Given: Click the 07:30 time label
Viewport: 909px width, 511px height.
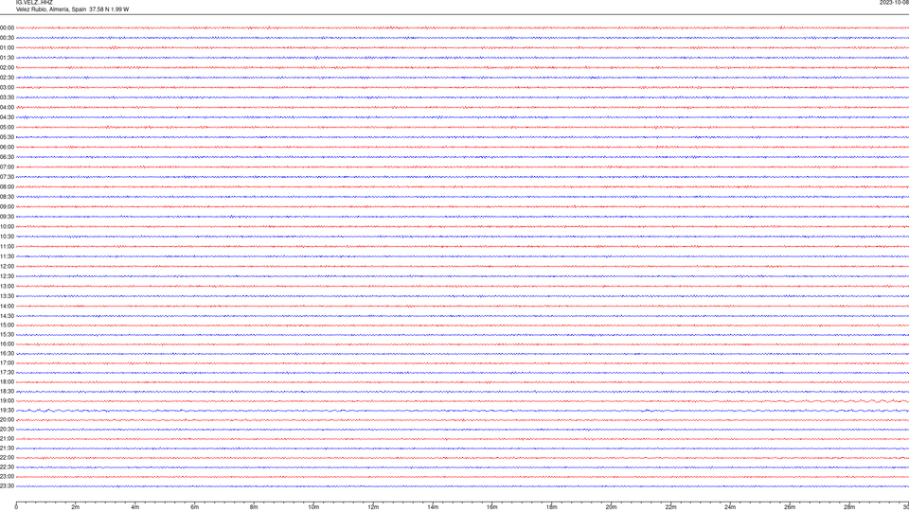Looking at the screenshot, I should [7, 177].
